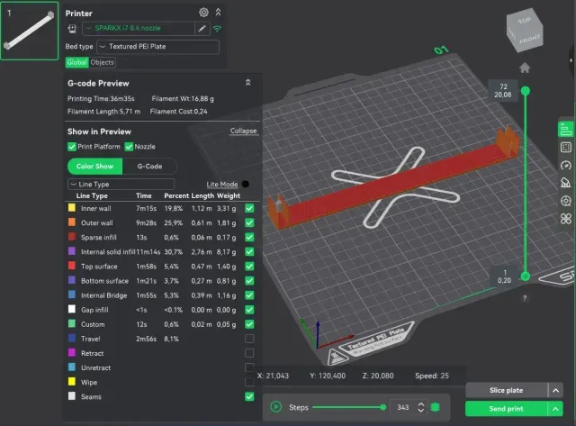Click bottom handle of vertical layer slider
The width and height of the screenshot is (576, 426).
click(x=526, y=276)
